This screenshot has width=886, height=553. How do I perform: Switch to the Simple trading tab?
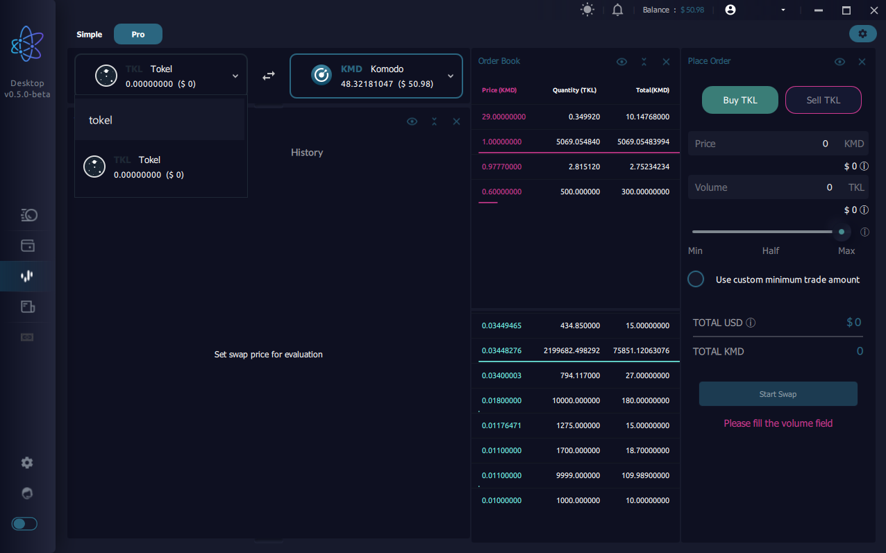click(x=90, y=34)
